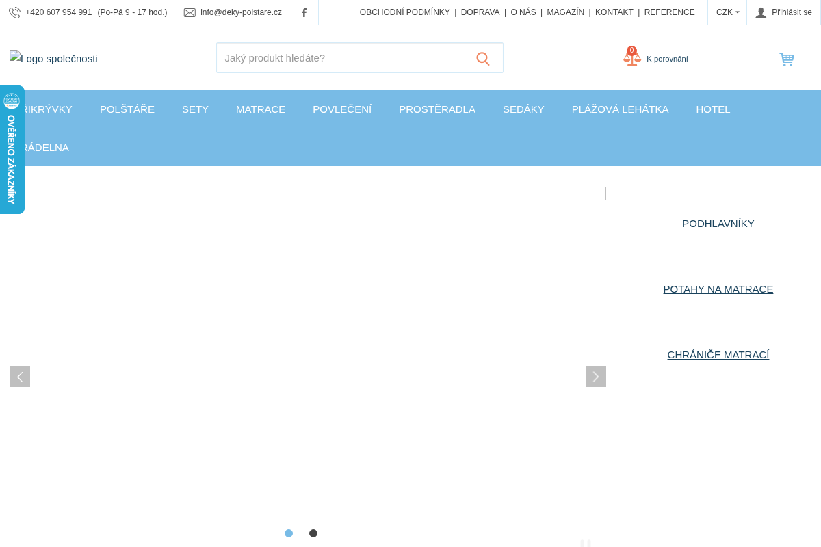The image size is (821, 547).
Task: Open the Hotel category menu
Action: tap(713, 109)
